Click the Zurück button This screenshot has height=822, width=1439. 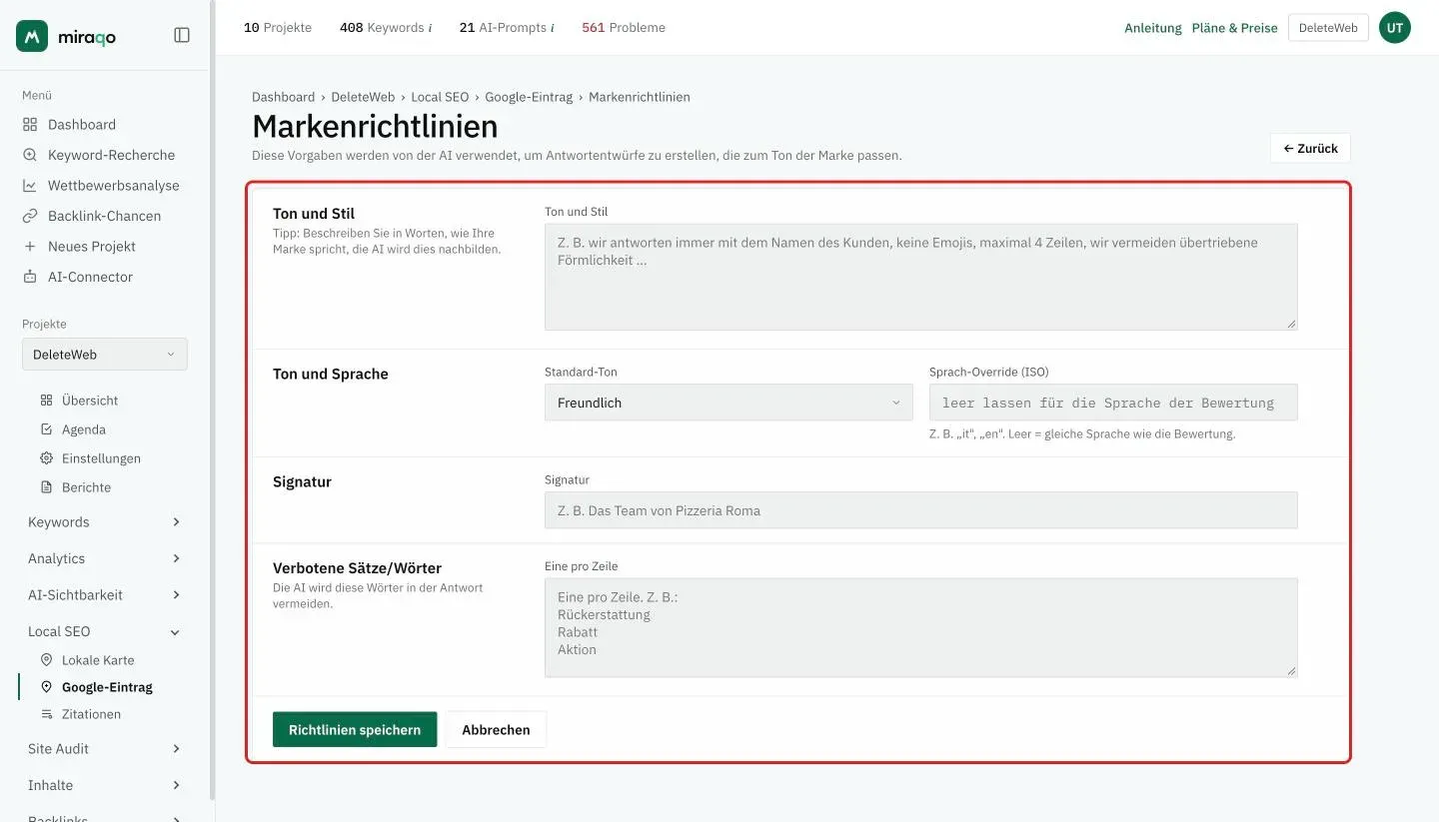tap(1310, 148)
